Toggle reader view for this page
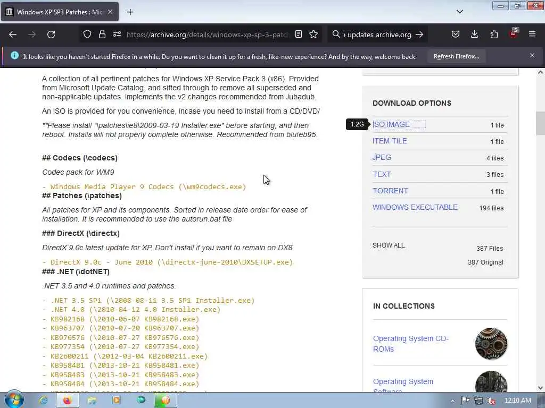Screen dimensions: 545x408 click(298, 34)
